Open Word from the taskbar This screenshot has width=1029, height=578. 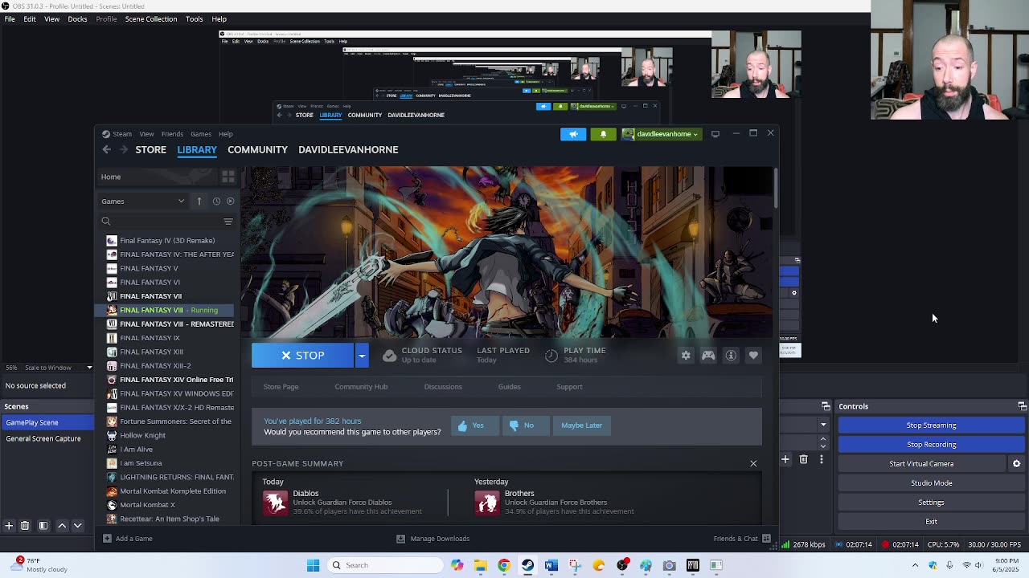click(x=551, y=565)
